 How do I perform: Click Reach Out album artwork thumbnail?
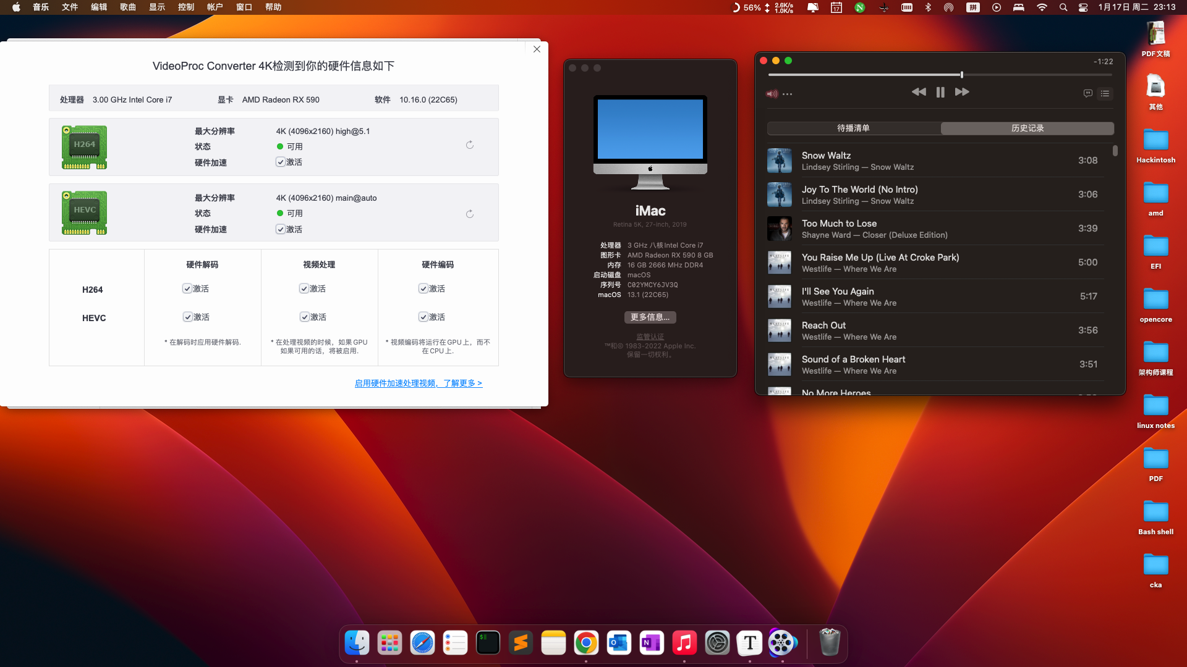[x=780, y=330]
